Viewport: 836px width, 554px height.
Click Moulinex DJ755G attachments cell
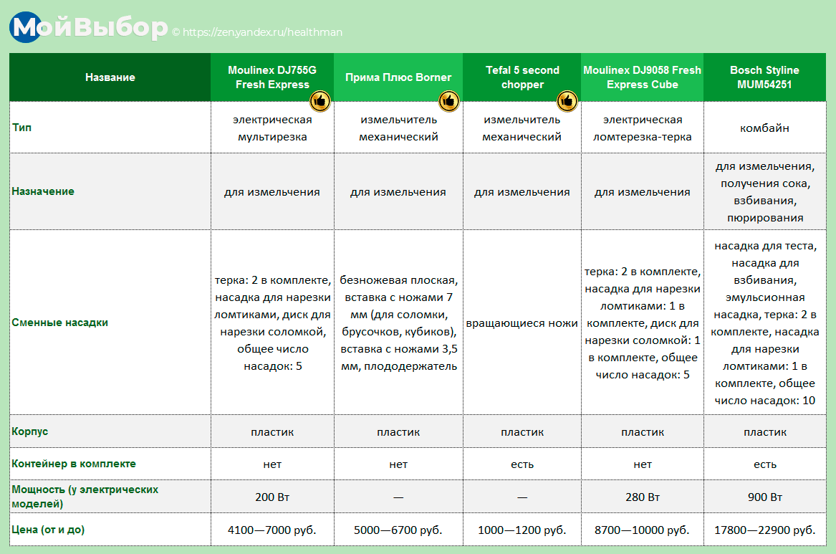[272, 323]
